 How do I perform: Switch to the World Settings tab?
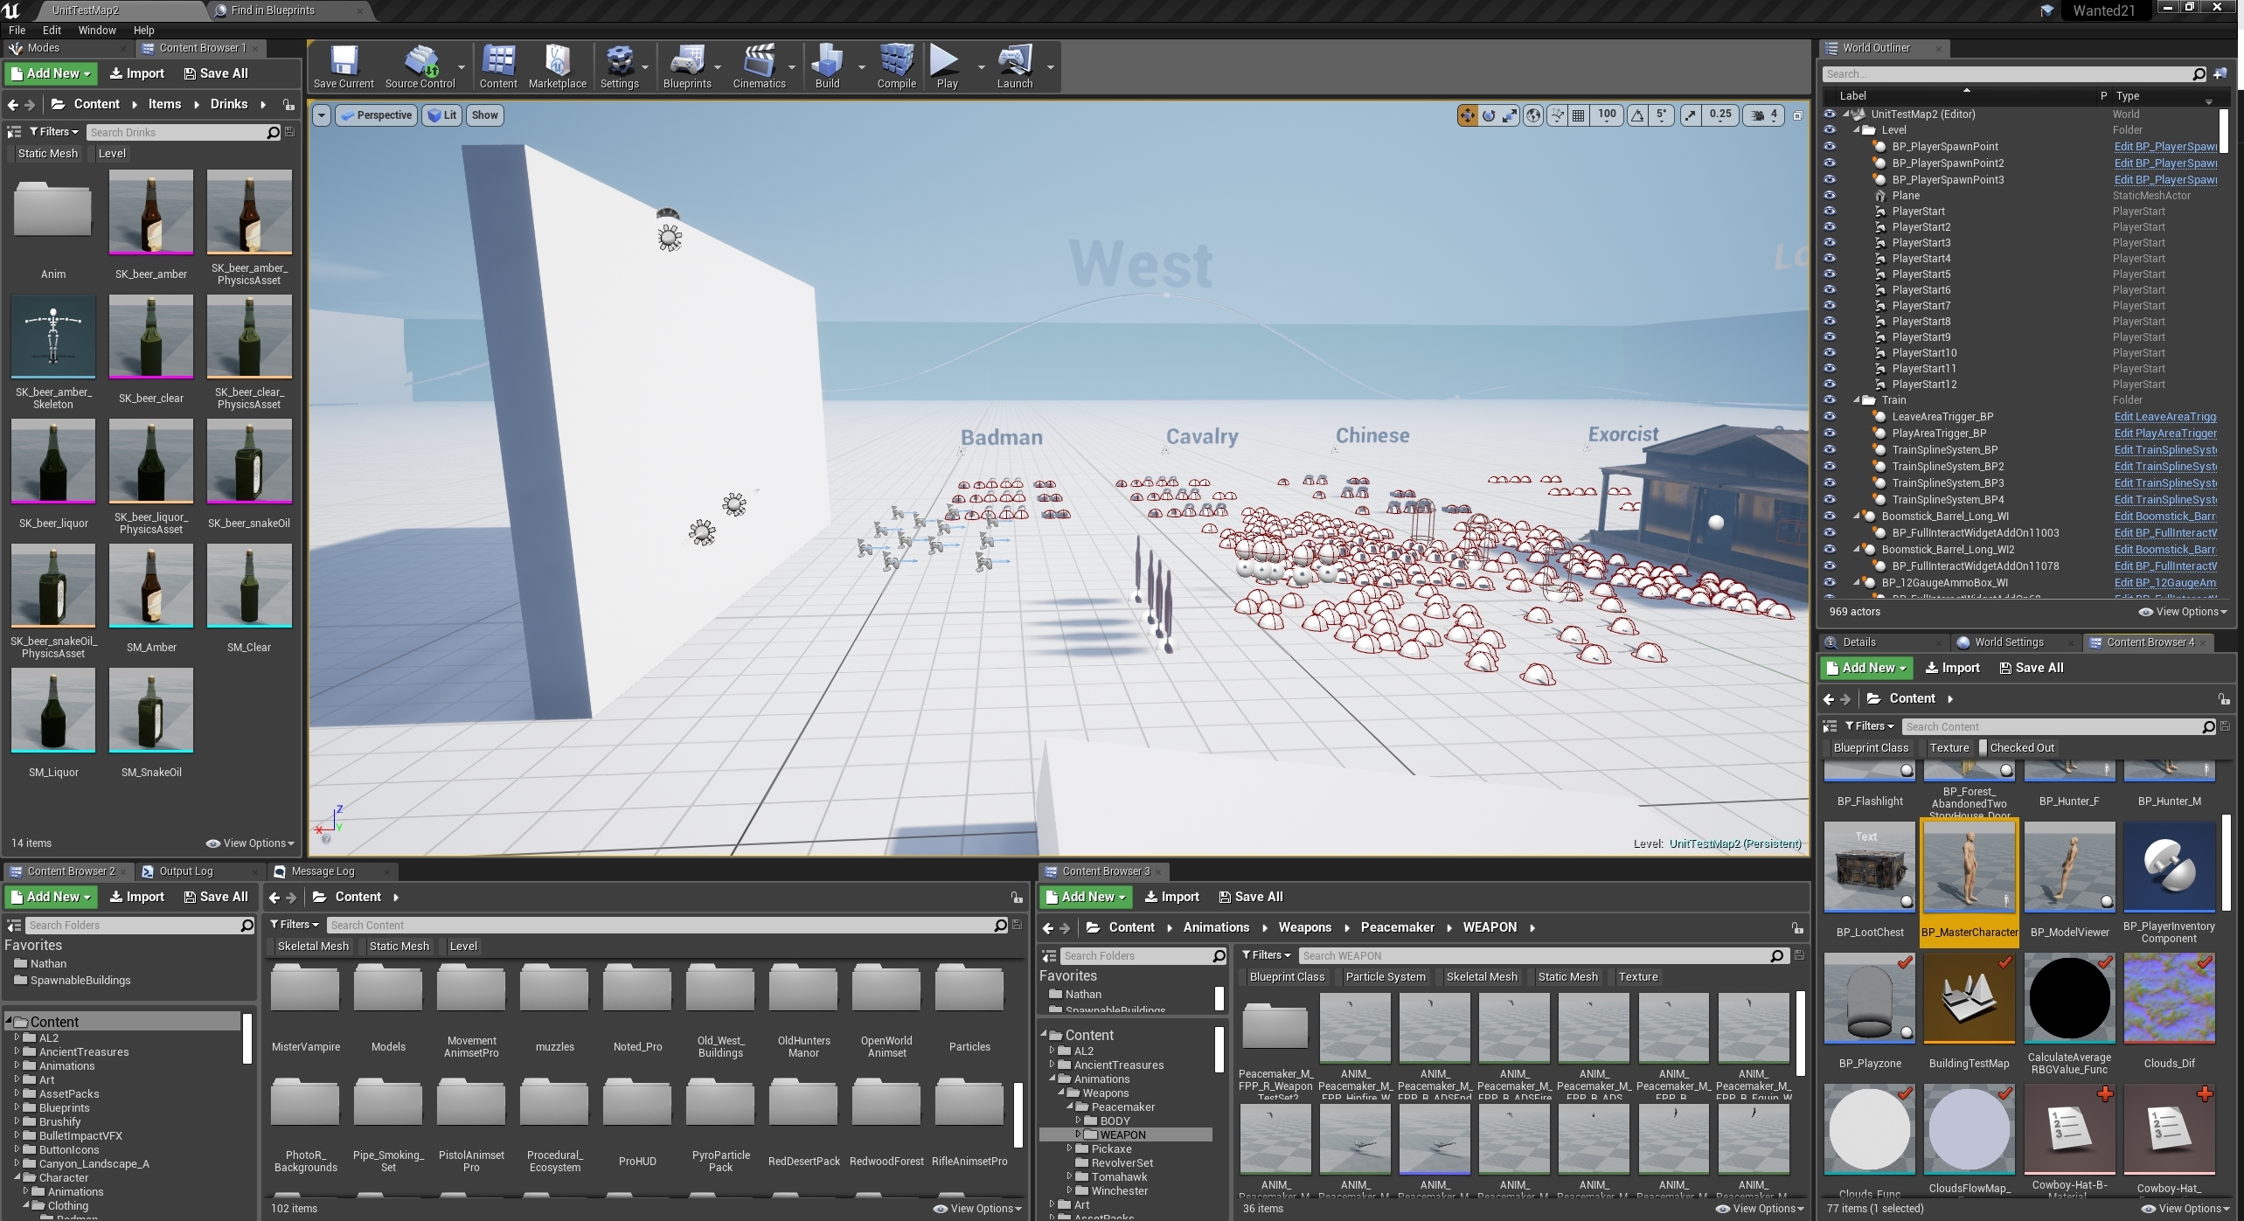[2008, 642]
